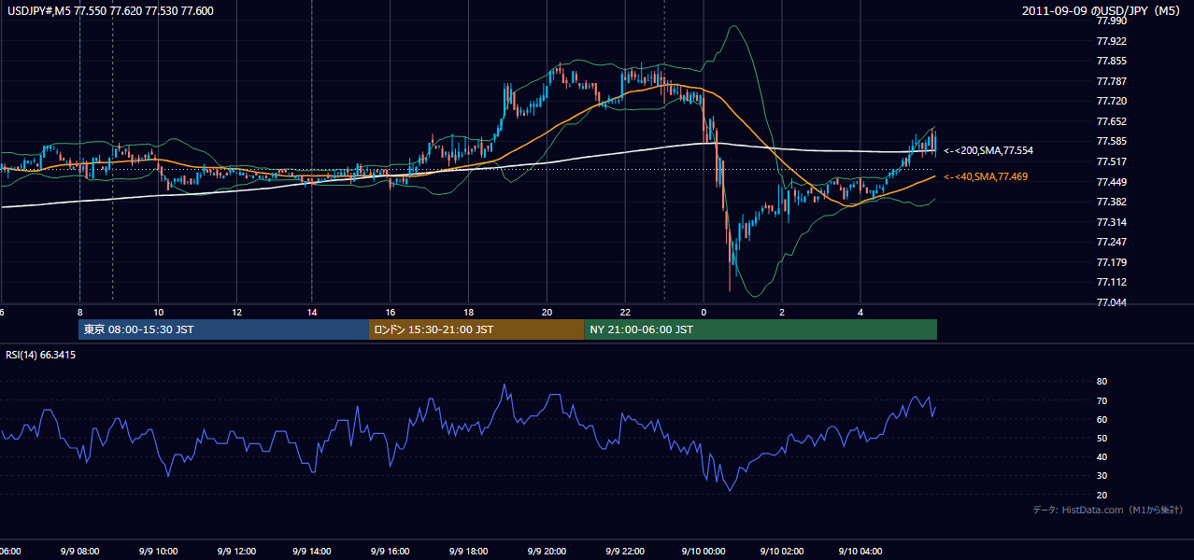
Task: Click the 77.044 price axis label
Action: point(1112,302)
